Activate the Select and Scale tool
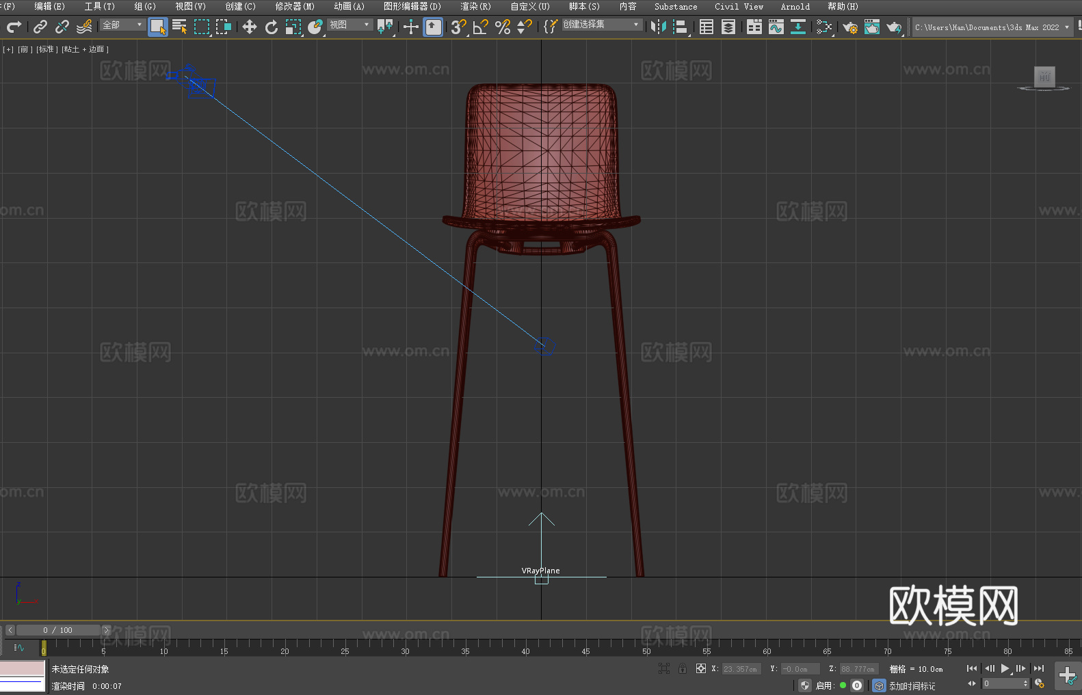 pyautogui.click(x=293, y=27)
